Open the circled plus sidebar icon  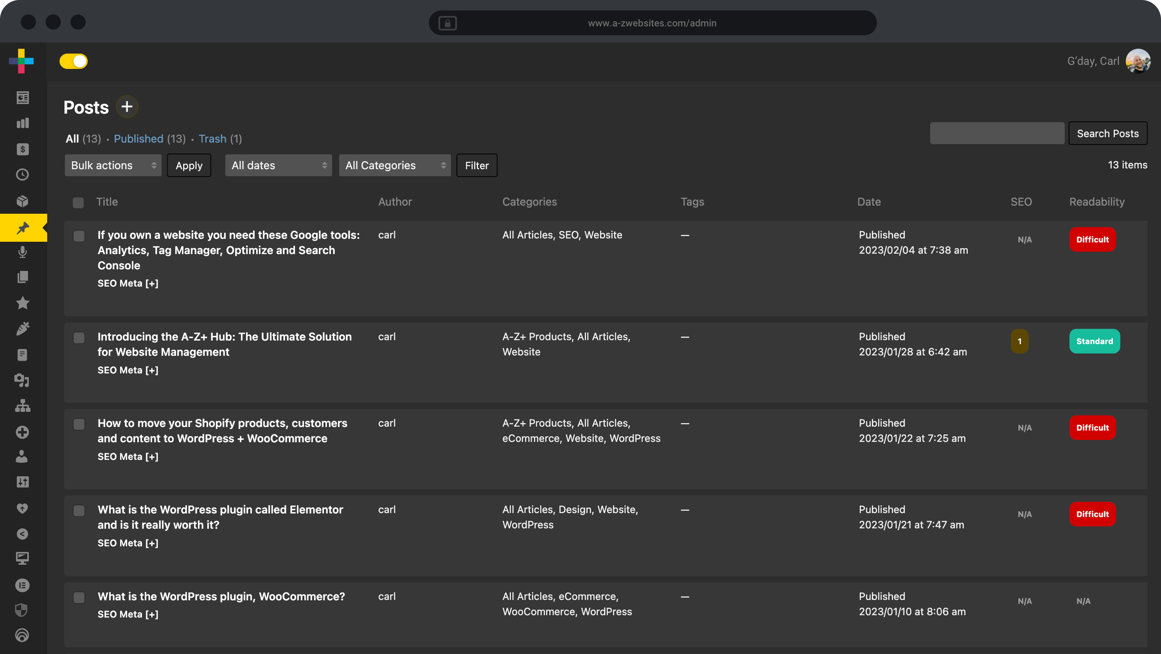(x=22, y=432)
